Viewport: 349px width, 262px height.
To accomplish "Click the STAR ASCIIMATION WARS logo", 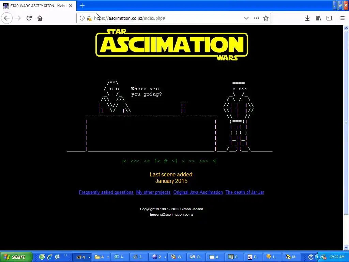I will (172, 45).
